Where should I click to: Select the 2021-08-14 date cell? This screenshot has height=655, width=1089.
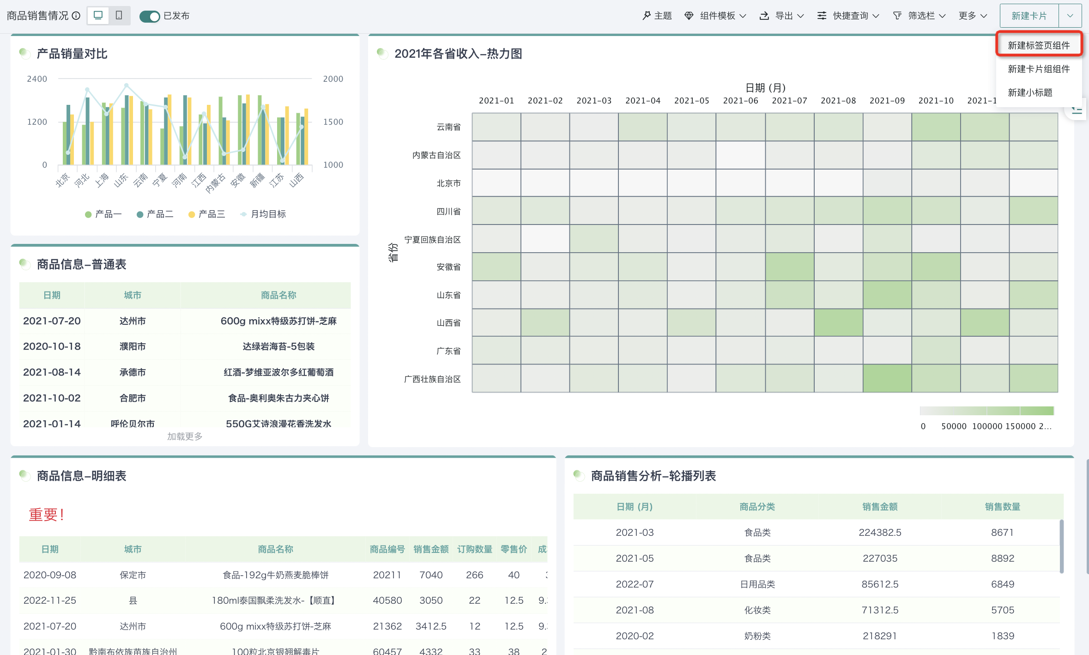[x=52, y=372]
